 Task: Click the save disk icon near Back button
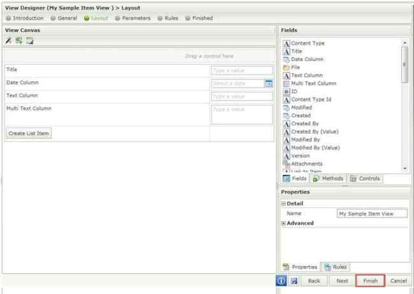click(294, 281)
